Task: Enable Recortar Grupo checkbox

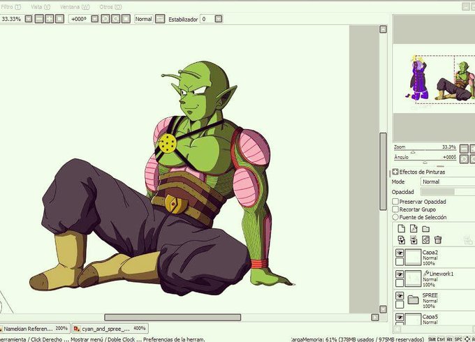Action: pos(395,209)
